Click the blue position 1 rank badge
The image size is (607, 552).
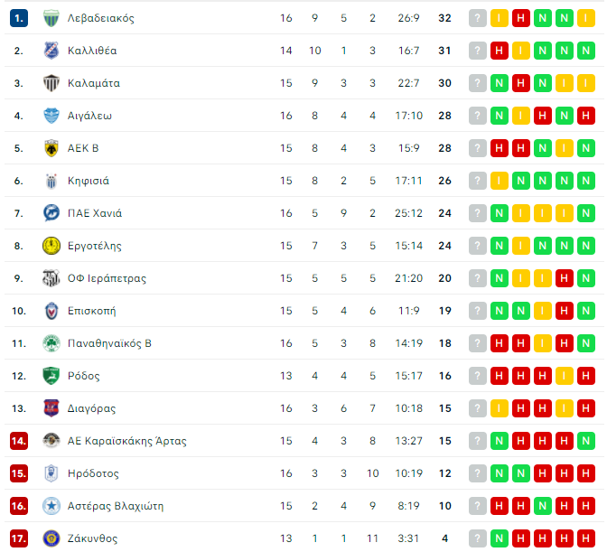(x=19, y=18)
